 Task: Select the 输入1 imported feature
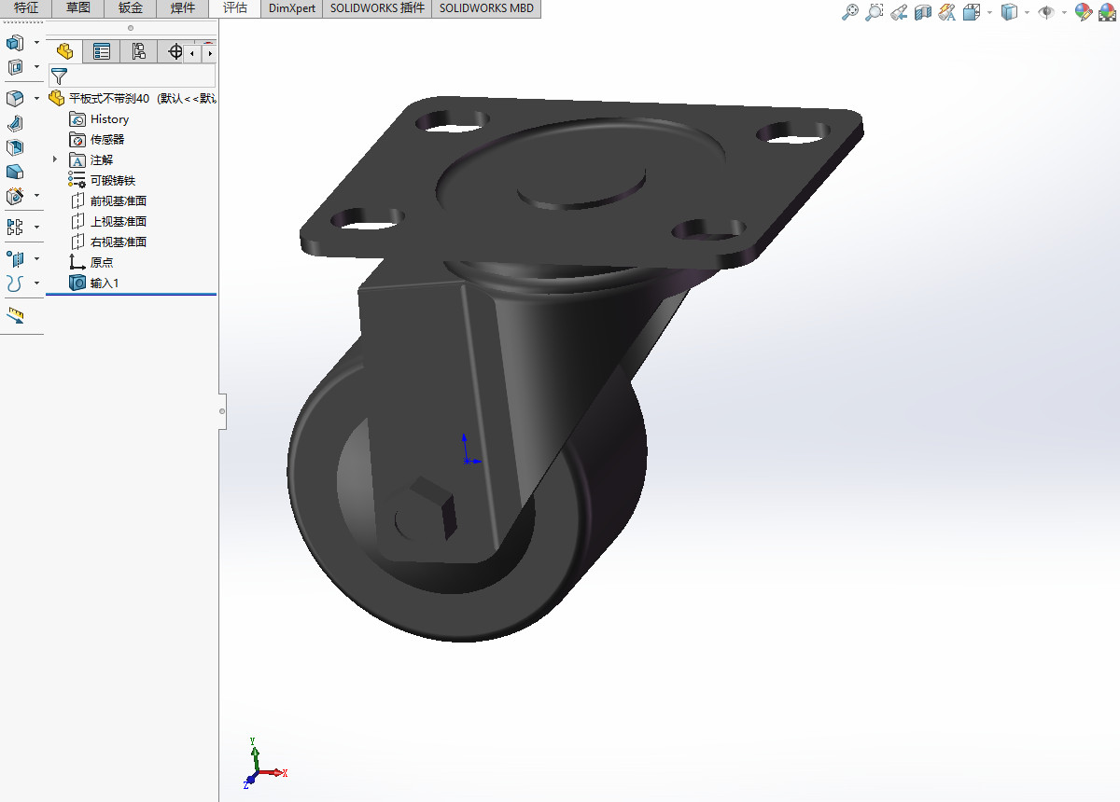(x=94, y=283)
